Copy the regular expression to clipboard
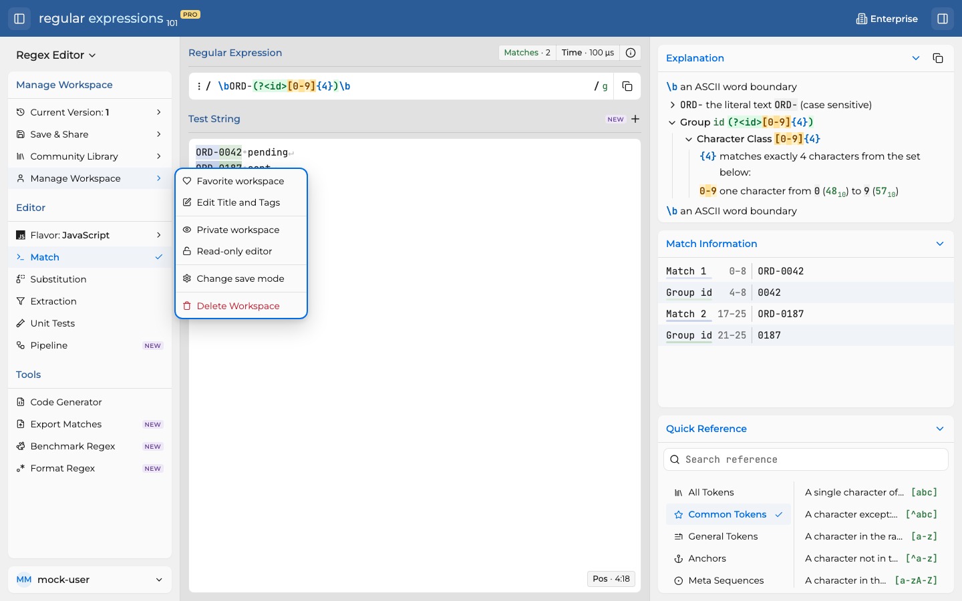This screenshot has width=962, height=601. (x=627, y=86)
